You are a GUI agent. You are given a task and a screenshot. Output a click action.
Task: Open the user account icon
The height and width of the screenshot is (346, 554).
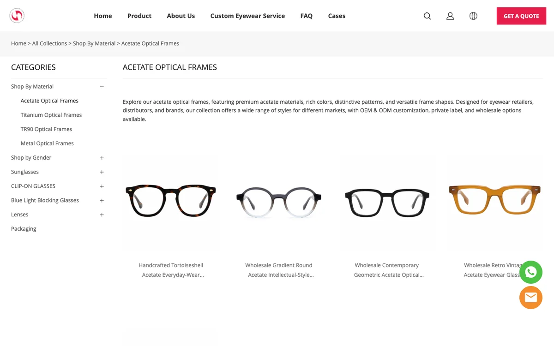coord(450,16)
